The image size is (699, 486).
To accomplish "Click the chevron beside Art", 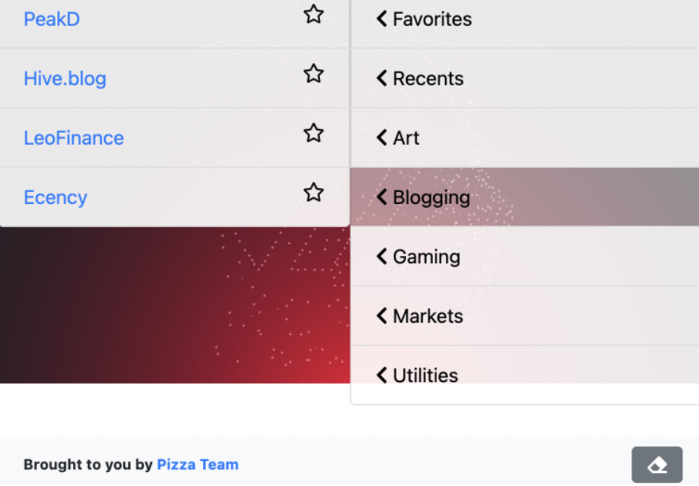I will click(382, 137).
